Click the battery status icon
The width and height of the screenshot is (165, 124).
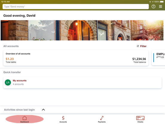click(162, 2)
